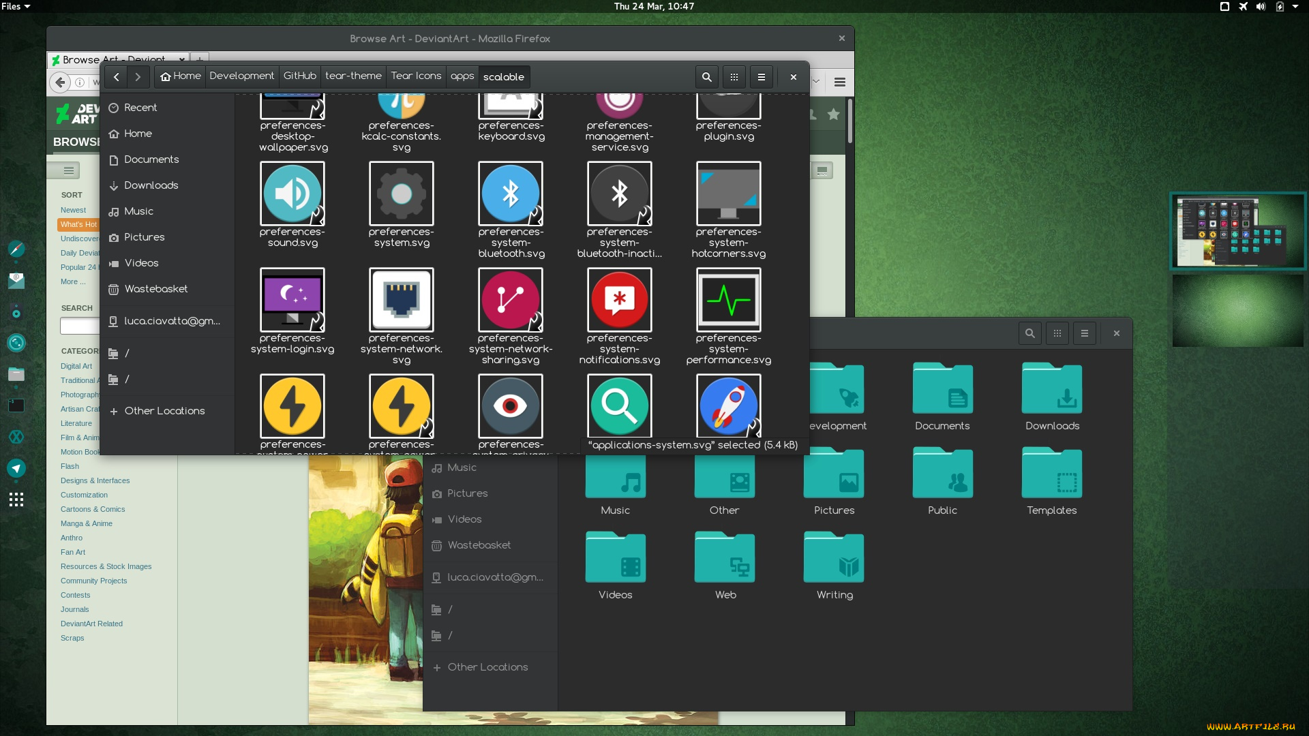Open Downloads in the Files sidebar

point(151,185)
